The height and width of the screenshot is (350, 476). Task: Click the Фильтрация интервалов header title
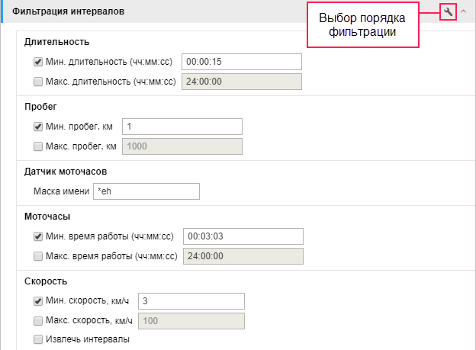(x=69, y=11)
